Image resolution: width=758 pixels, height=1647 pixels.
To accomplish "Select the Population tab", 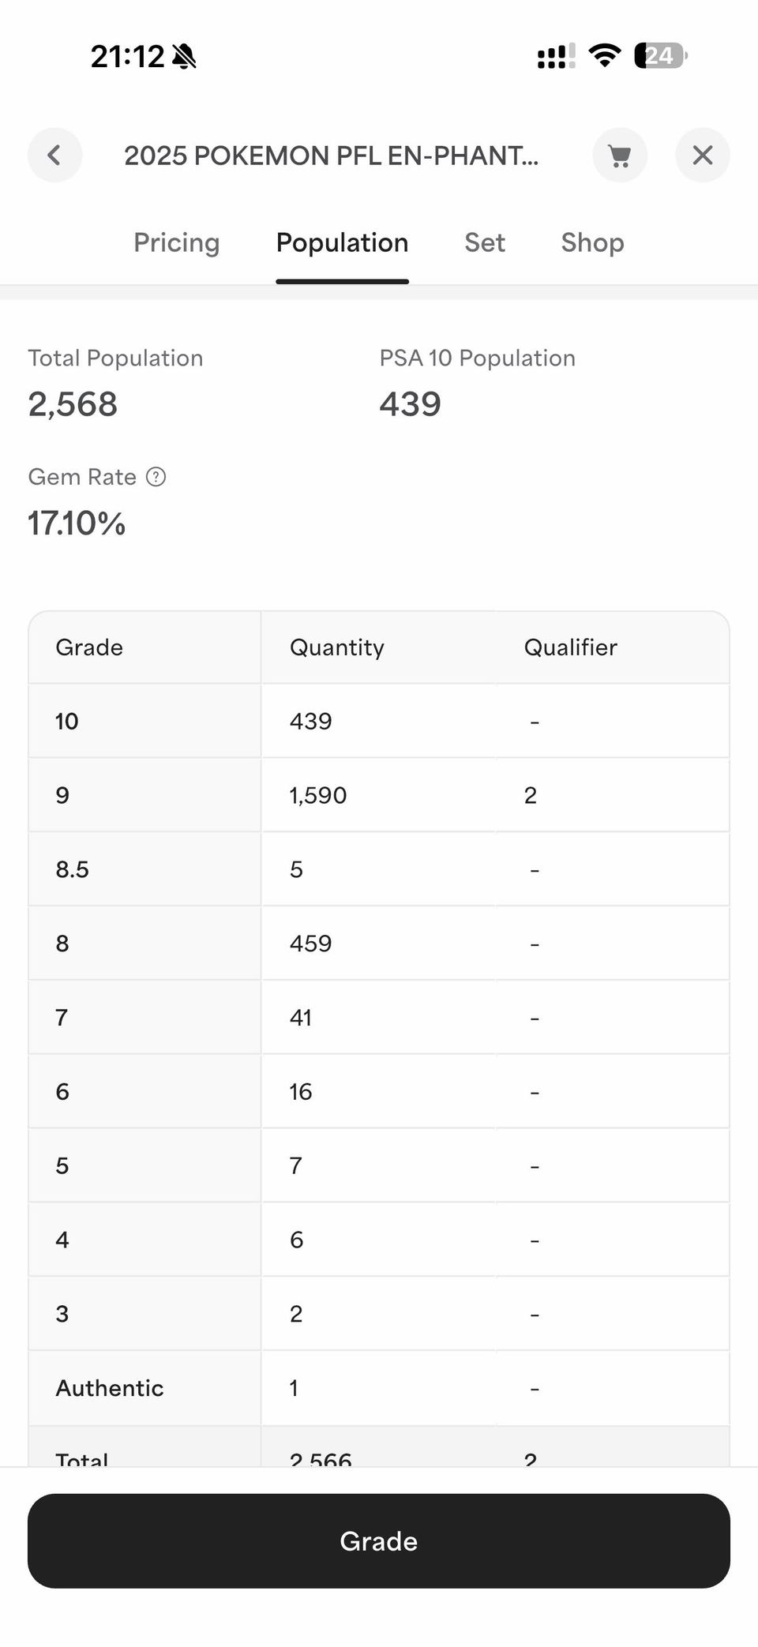I will [x=342, y=243].
